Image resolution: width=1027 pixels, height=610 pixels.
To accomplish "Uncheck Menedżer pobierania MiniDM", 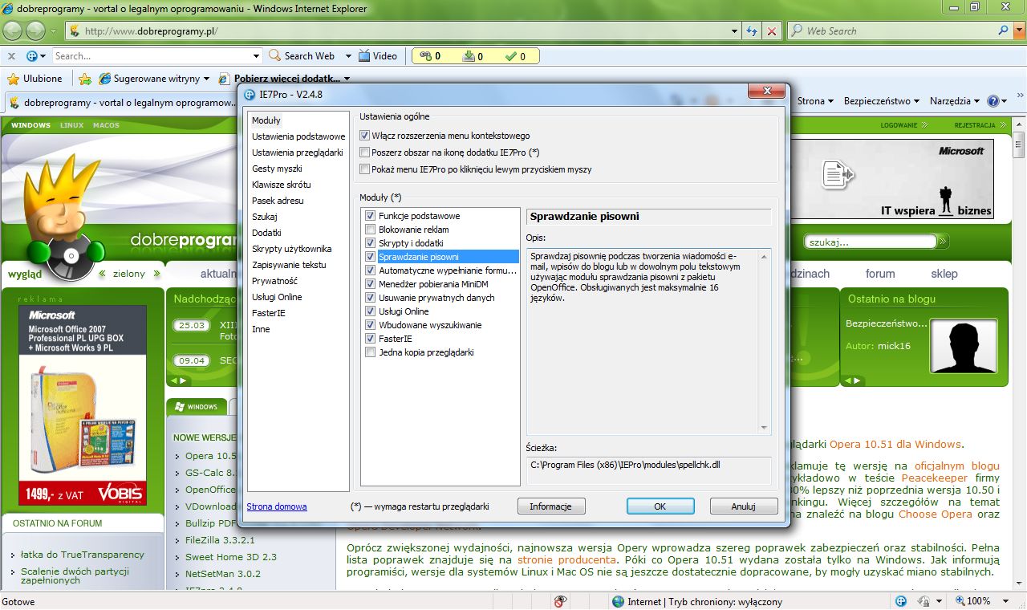I will point(370,284).
